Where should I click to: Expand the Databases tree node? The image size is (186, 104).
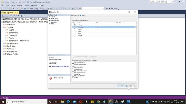point(4,25)
